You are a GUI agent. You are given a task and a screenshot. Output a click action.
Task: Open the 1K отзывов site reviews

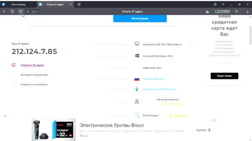click(222, 11)
